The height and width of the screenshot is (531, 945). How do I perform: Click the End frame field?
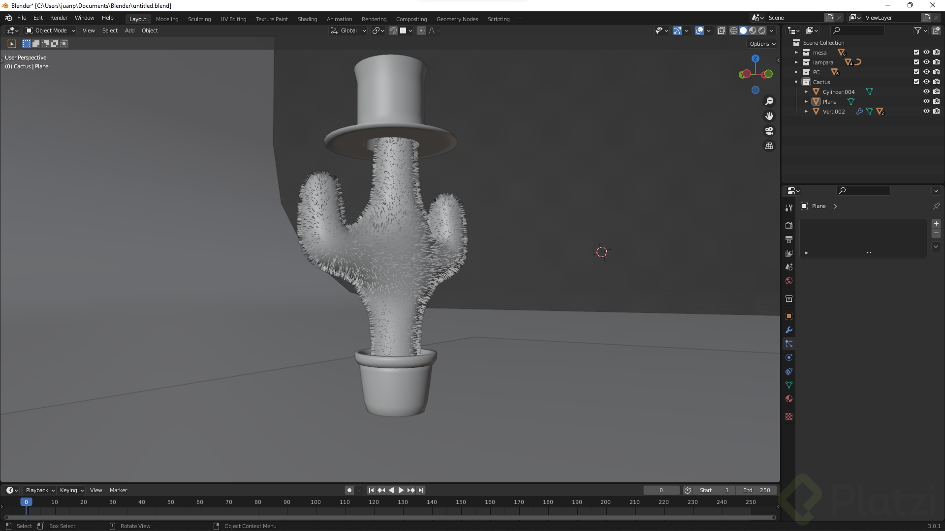756,490
